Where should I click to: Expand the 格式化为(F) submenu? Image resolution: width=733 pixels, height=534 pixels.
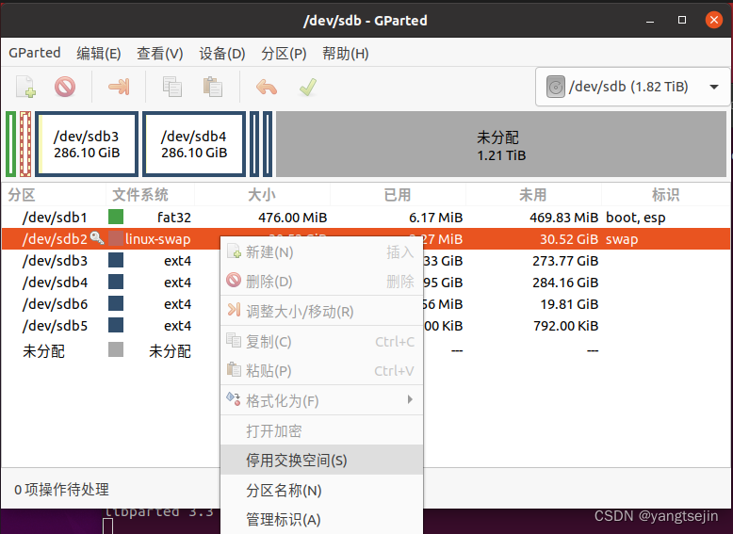tap(321, 400)
